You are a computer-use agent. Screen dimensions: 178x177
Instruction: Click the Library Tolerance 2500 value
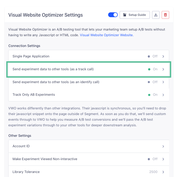(x=153, y=172)
